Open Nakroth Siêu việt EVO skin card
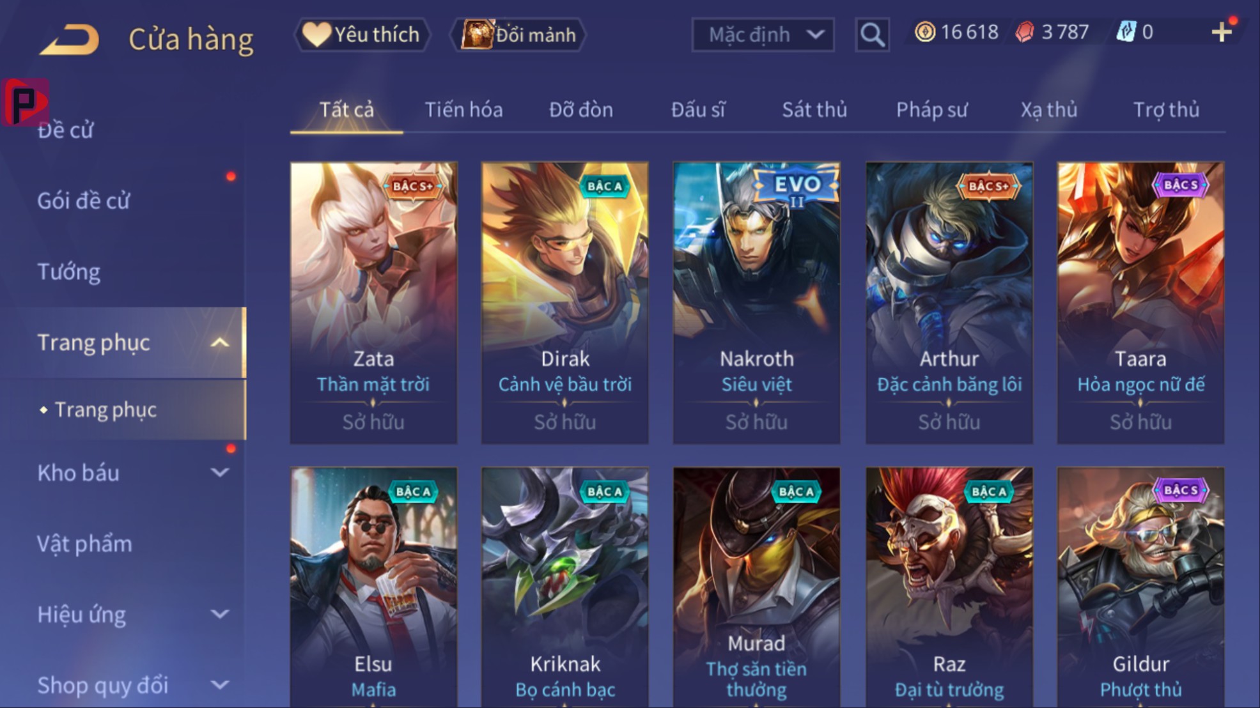This screenshot has width=1260, height=708. (756, 303)
